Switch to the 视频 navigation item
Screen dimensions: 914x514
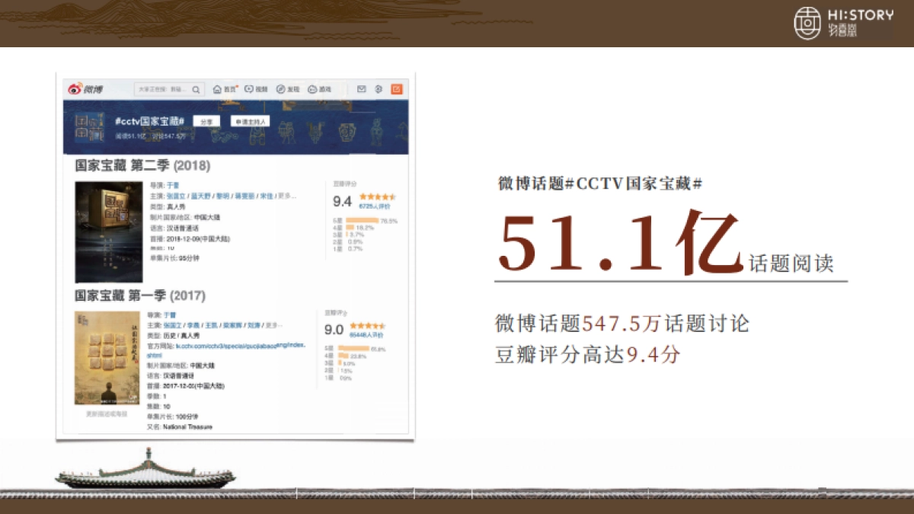coord(248,90)
